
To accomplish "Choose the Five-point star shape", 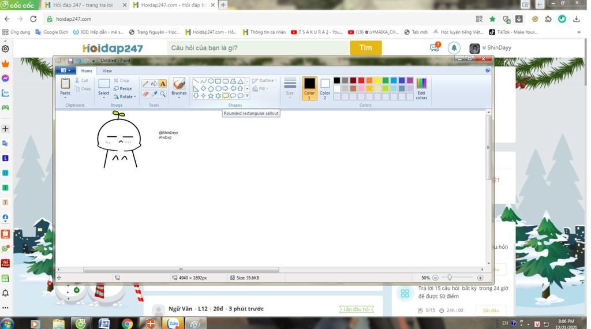I will click(x=211, y=96).
